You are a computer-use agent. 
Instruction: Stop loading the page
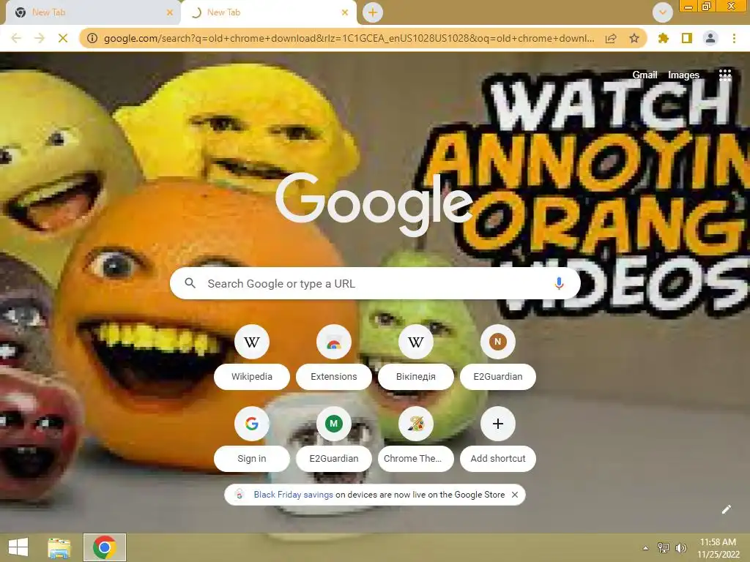click(x=63, y=38)
